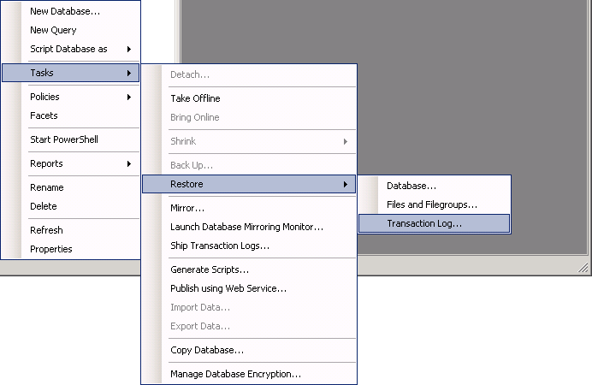
Task: Open Files and Filegroups… restore option
Action: point(434,204)
